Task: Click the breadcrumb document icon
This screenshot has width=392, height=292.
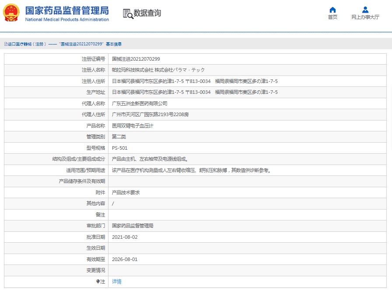Action: 6,44
